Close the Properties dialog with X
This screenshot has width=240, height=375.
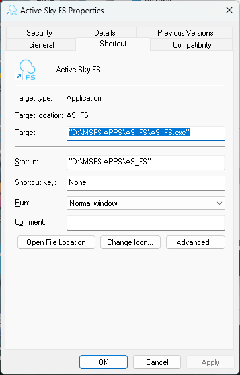coord(229,10)
